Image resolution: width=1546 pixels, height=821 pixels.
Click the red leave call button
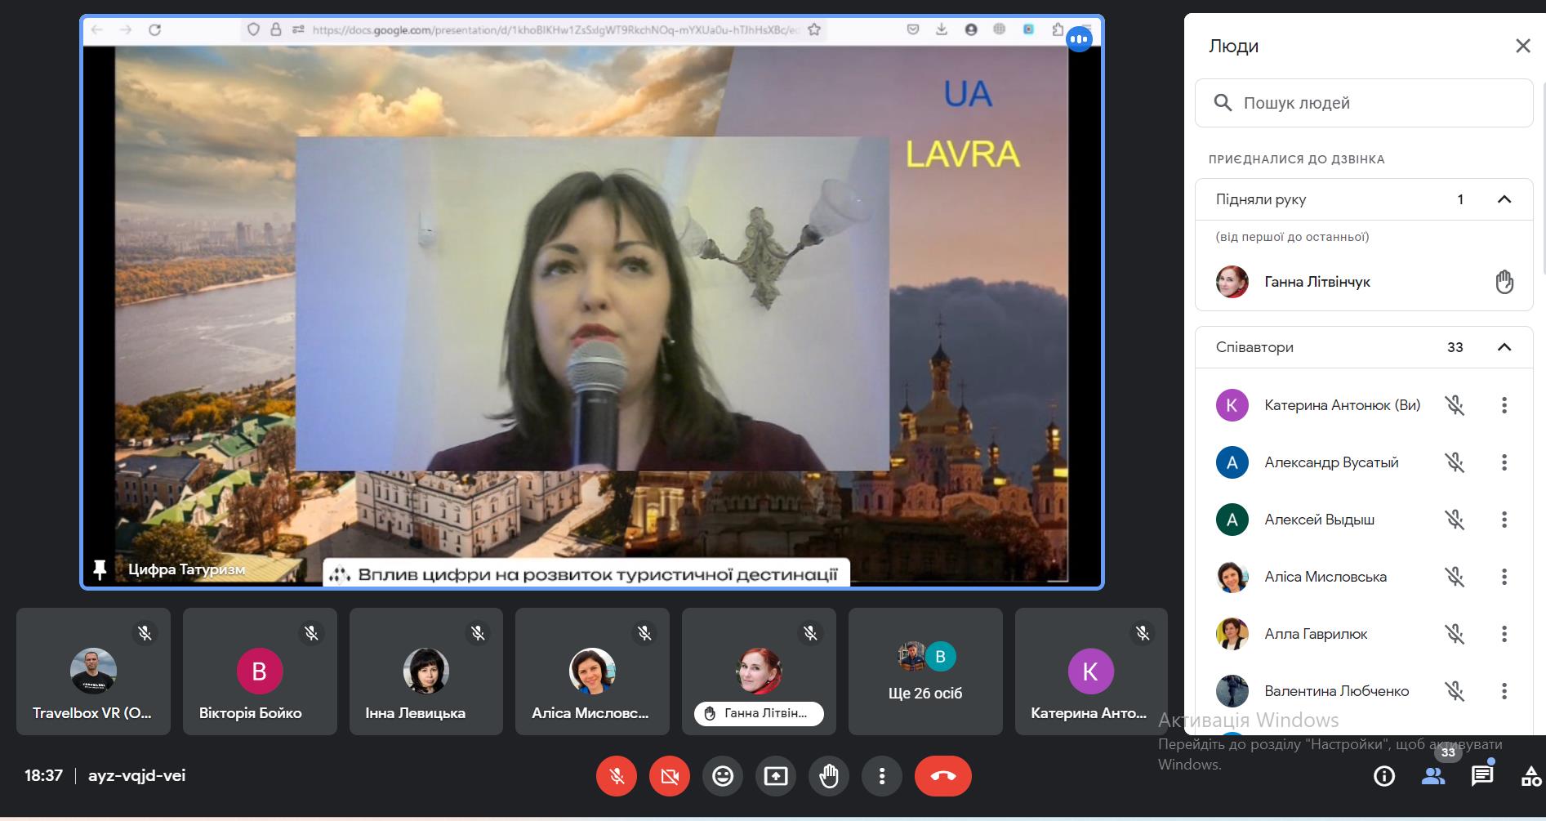[x=942, y=776]
